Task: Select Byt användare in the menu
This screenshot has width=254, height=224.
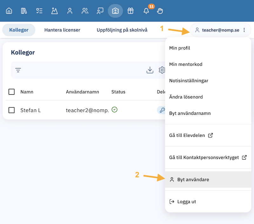Action: pos(208,180)
